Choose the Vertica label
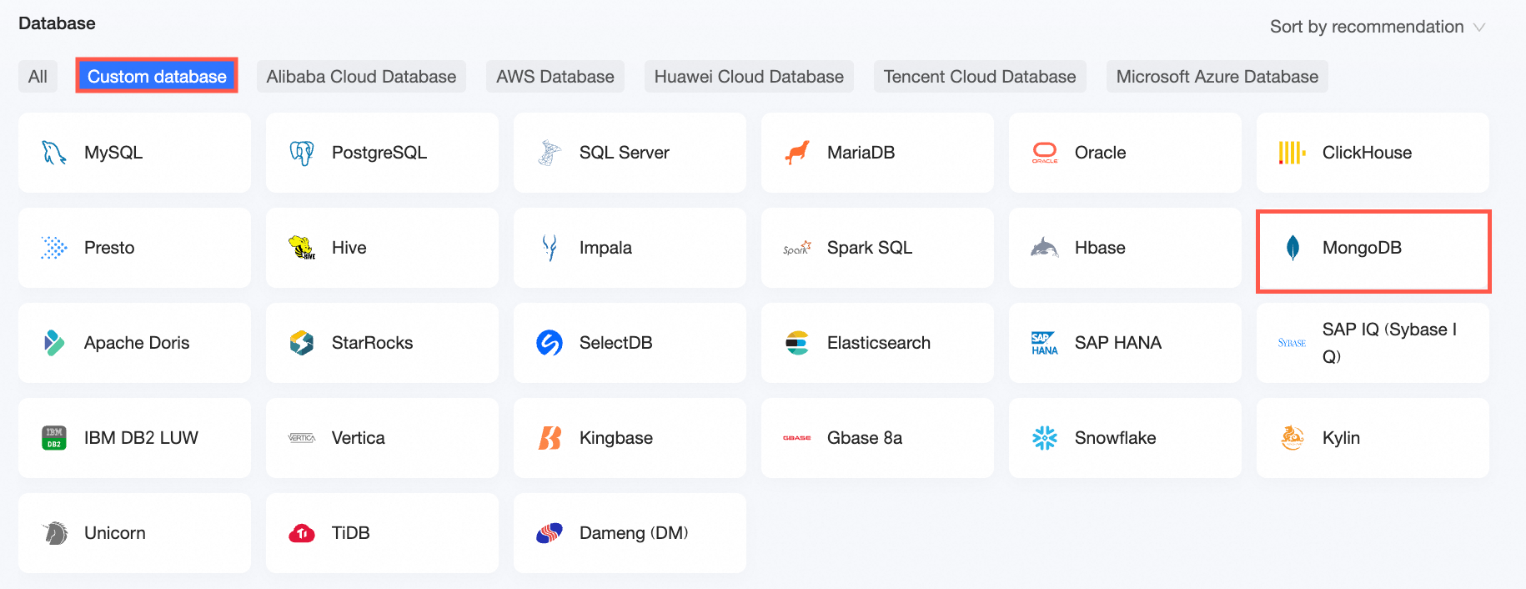The image size is (1526, 589). point(359,438)
